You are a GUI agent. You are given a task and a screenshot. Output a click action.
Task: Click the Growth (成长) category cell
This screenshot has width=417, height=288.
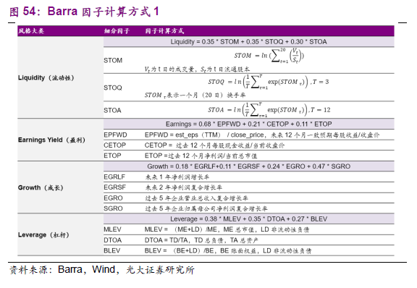[x=41, y=187]
